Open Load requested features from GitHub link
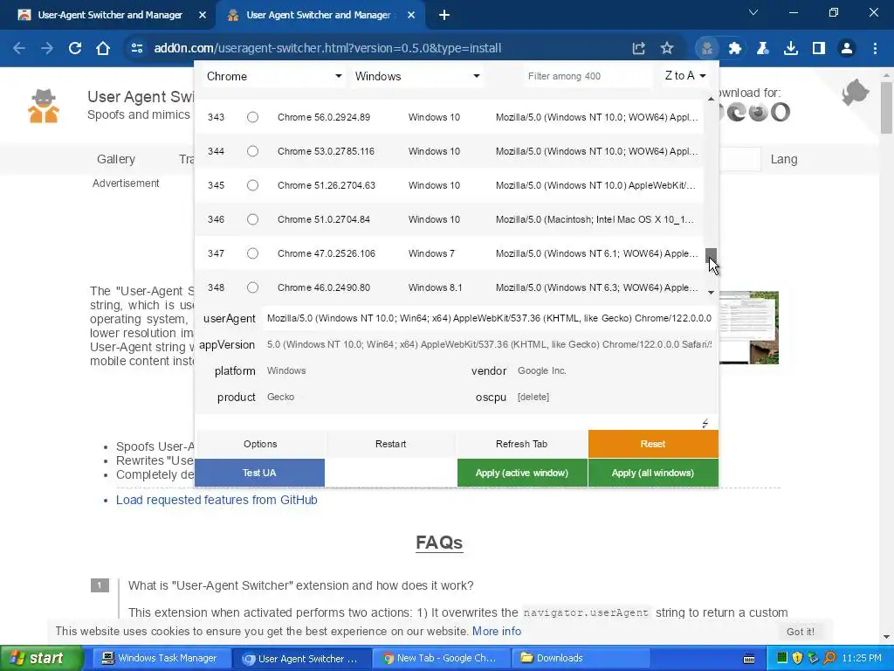The height and width of the screenshot is (671, 894). tap(217, 500)
